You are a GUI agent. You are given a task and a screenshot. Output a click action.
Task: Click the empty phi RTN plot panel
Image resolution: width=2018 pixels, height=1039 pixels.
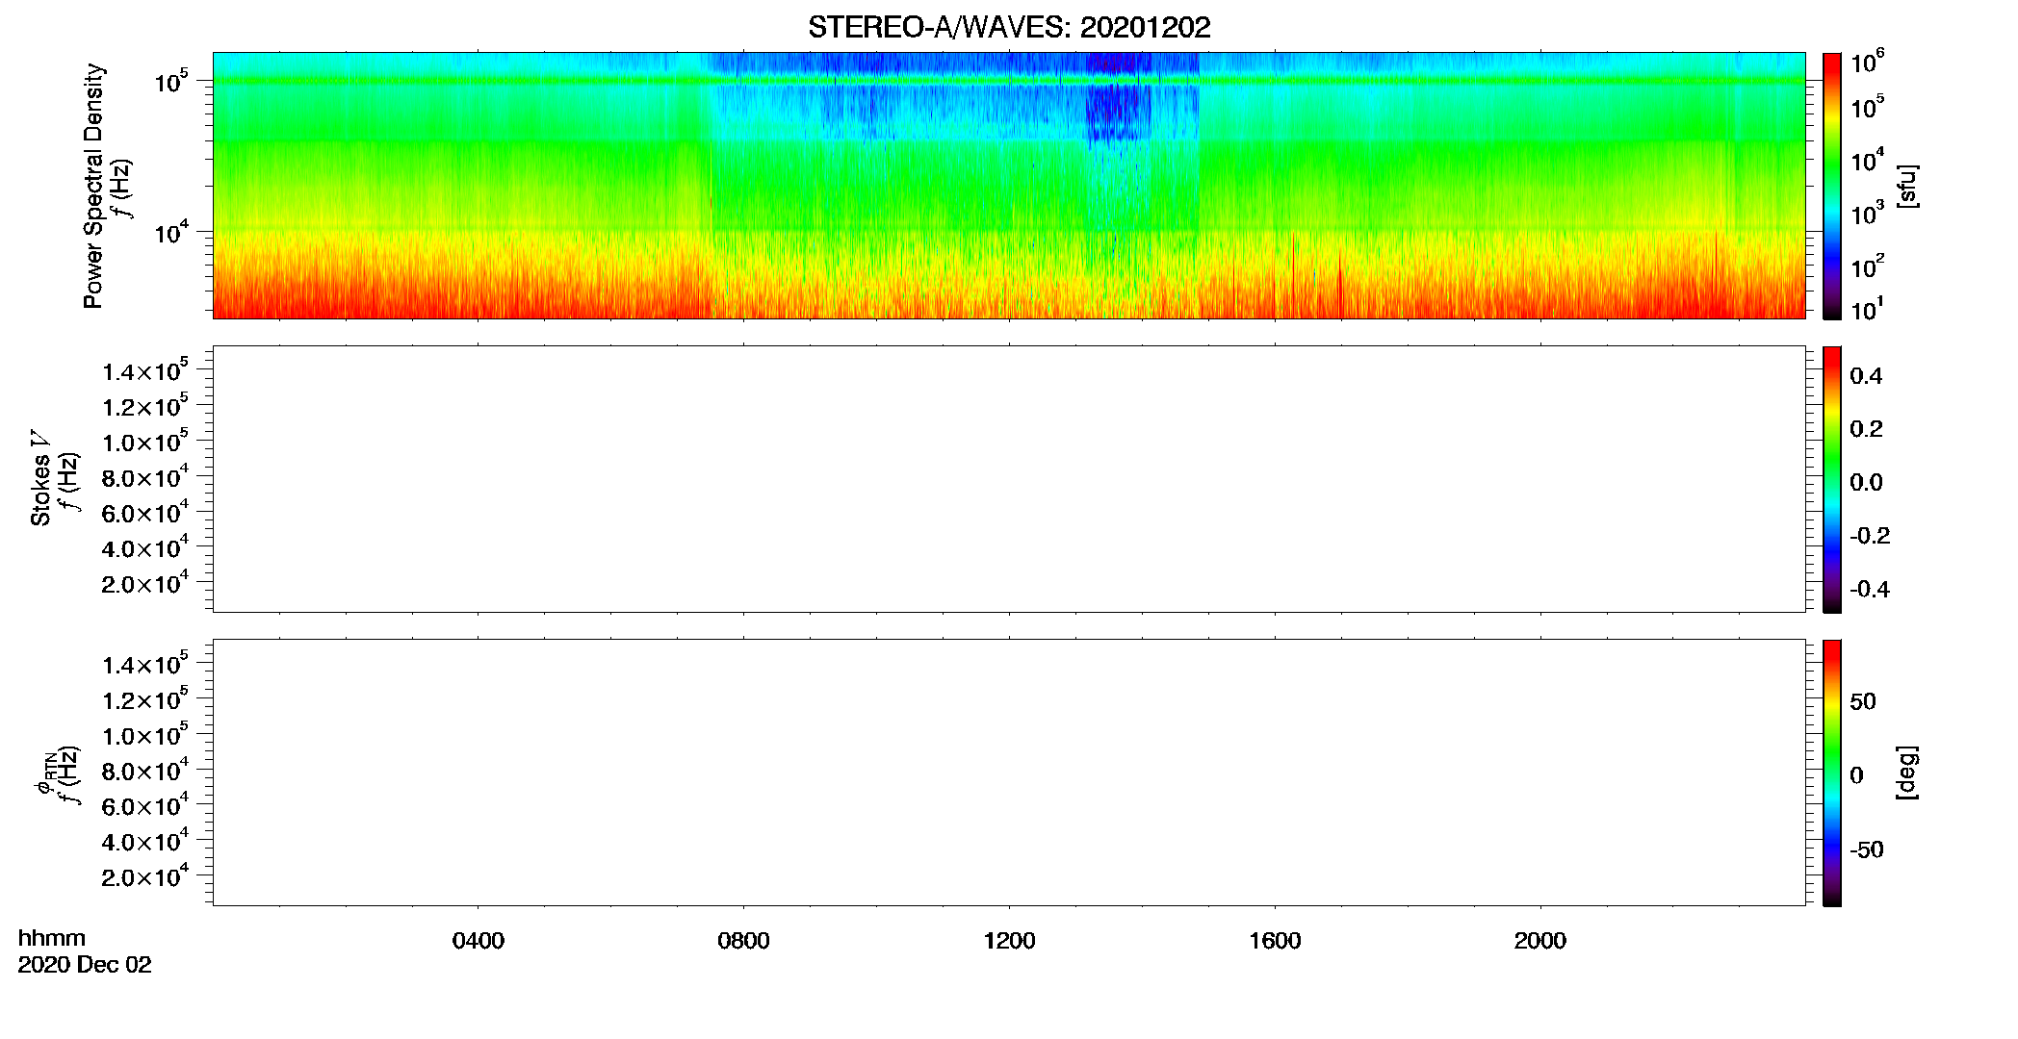tap(1009, 773)
